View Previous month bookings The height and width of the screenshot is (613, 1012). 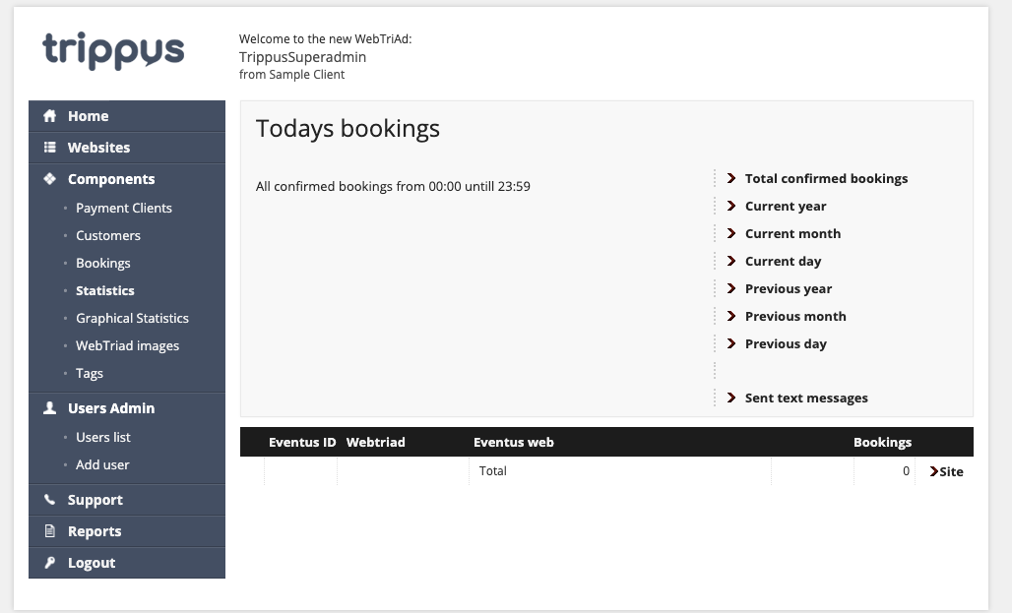click(x=795, y=316)
